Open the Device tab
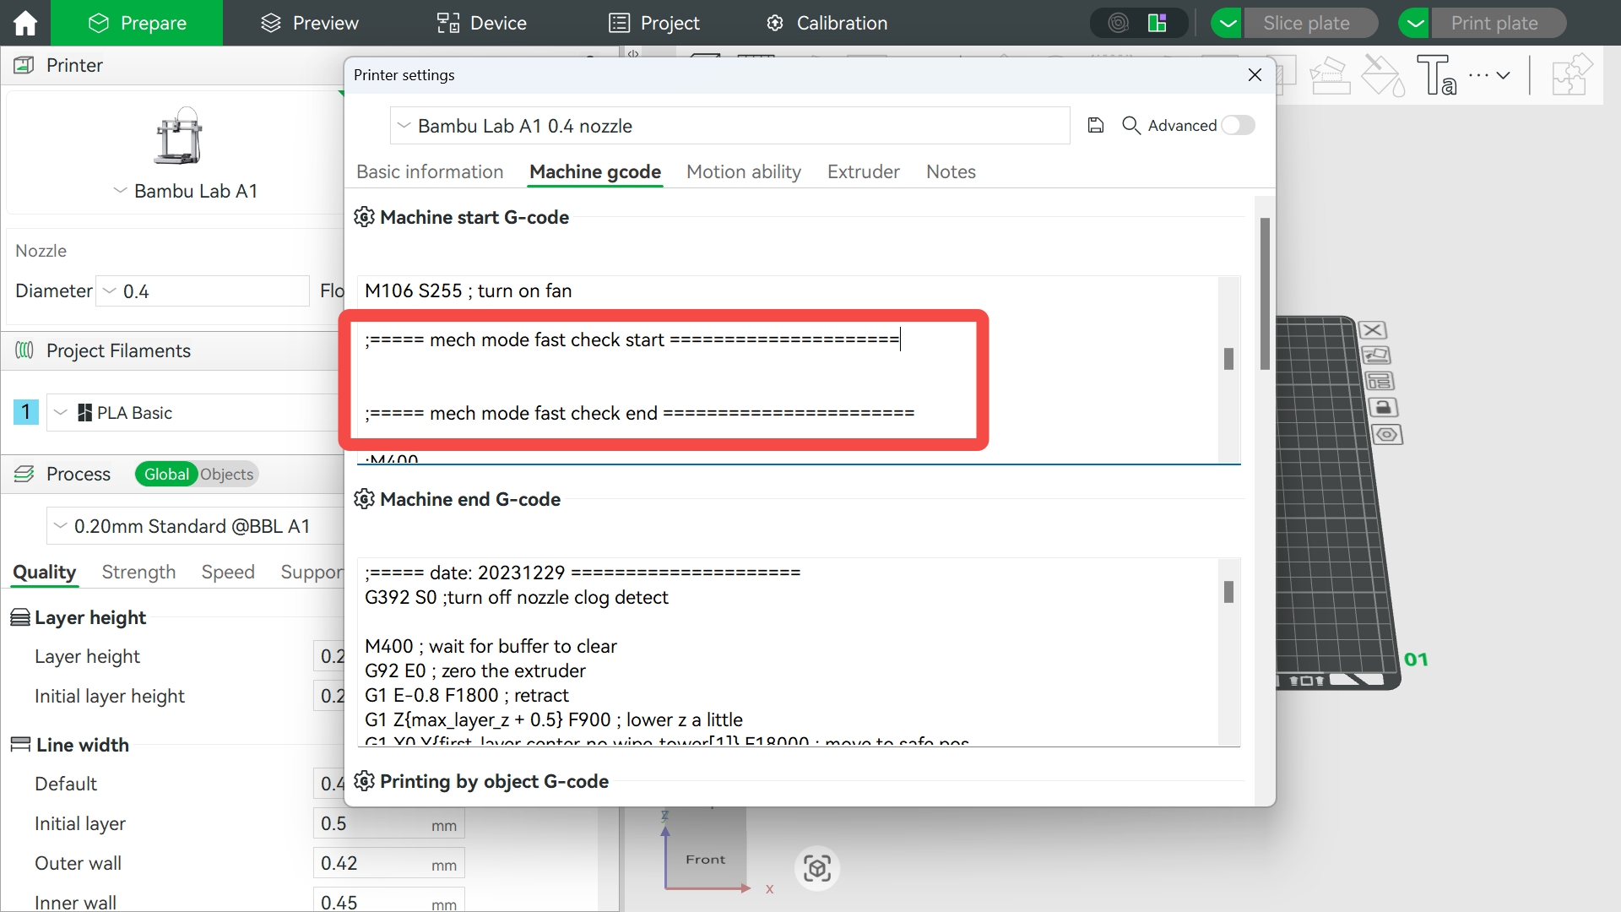This screenshot has width=1621, height=912. click(482, 23)
